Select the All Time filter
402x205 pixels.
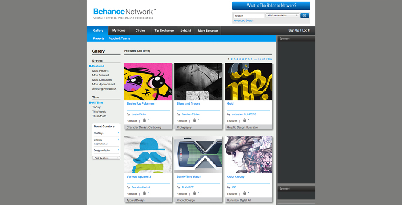[98, 102]
